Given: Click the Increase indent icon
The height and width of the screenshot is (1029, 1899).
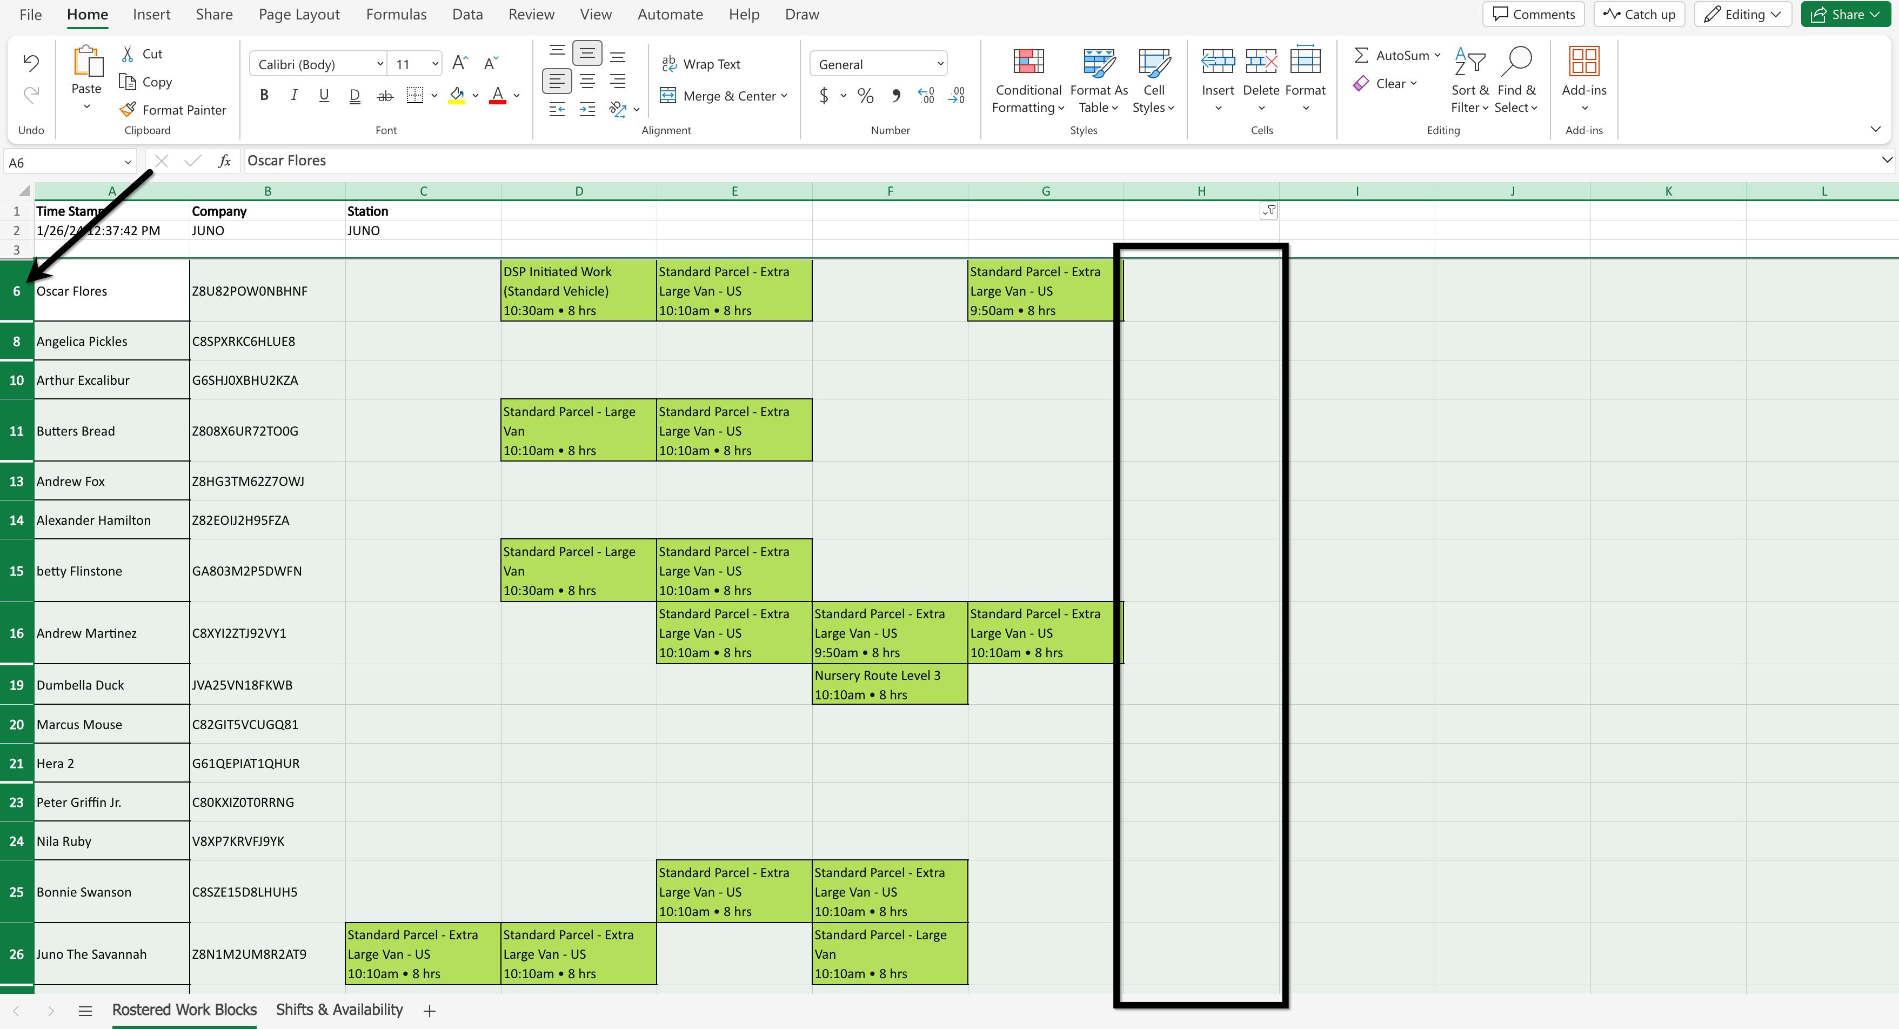Looking at the screenshot, I should tap(587, 110).
